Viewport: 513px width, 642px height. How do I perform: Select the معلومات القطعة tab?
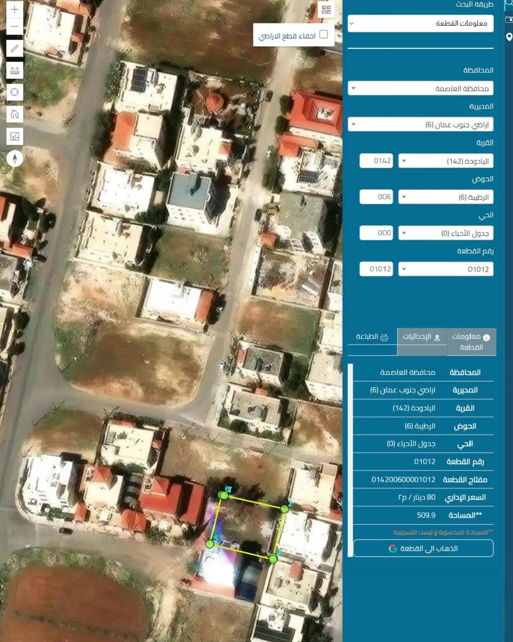click(471, 342)
